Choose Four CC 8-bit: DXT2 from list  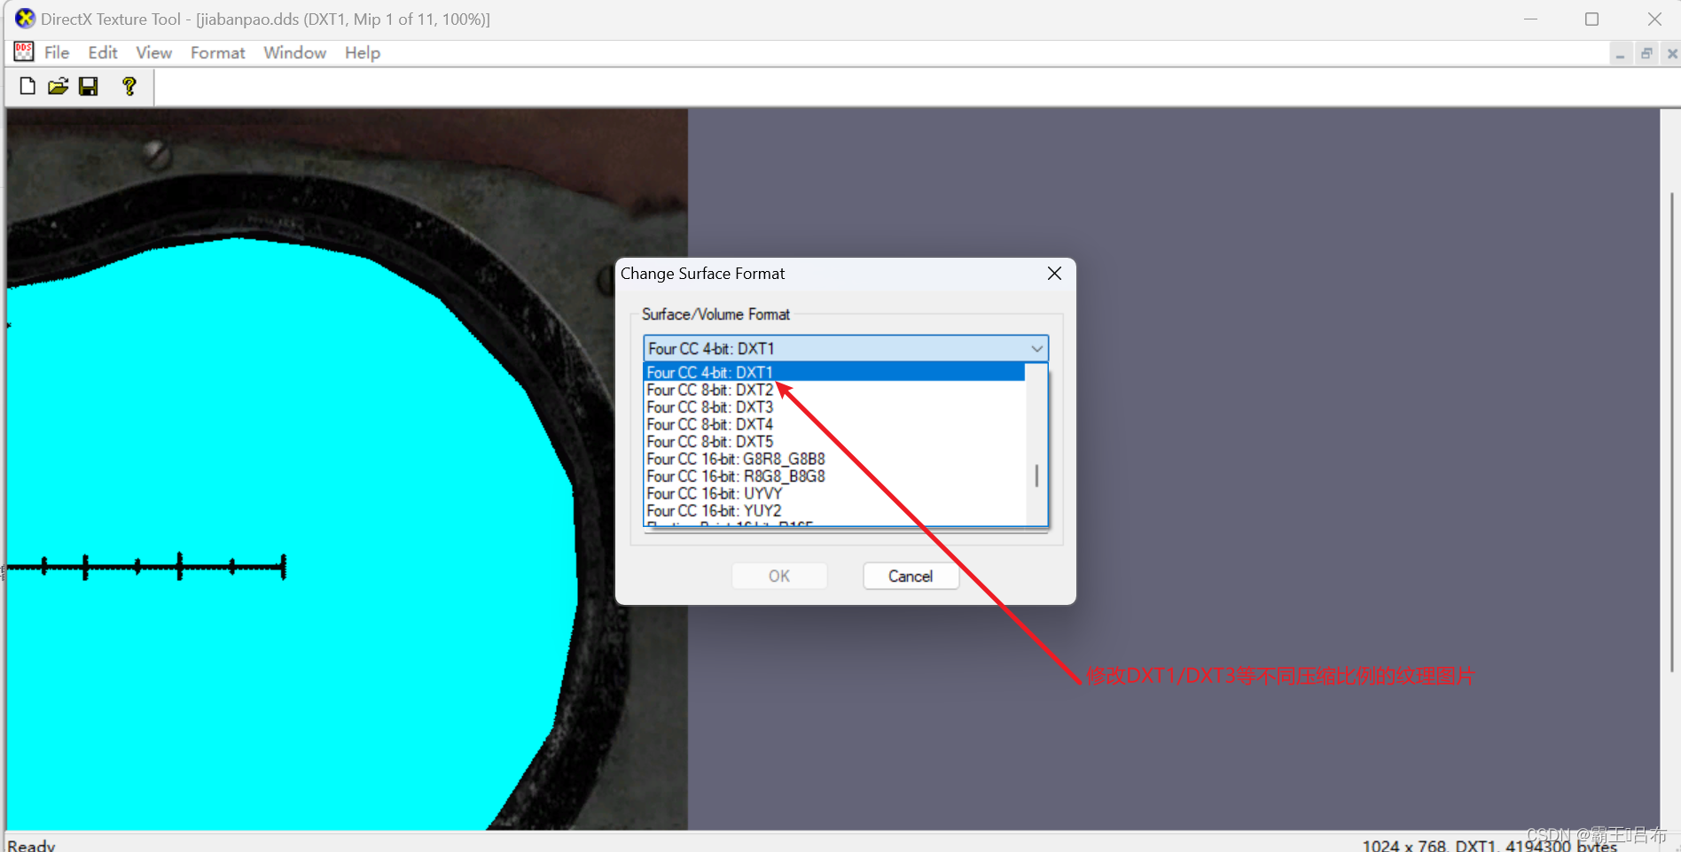[x=709, y=390]
